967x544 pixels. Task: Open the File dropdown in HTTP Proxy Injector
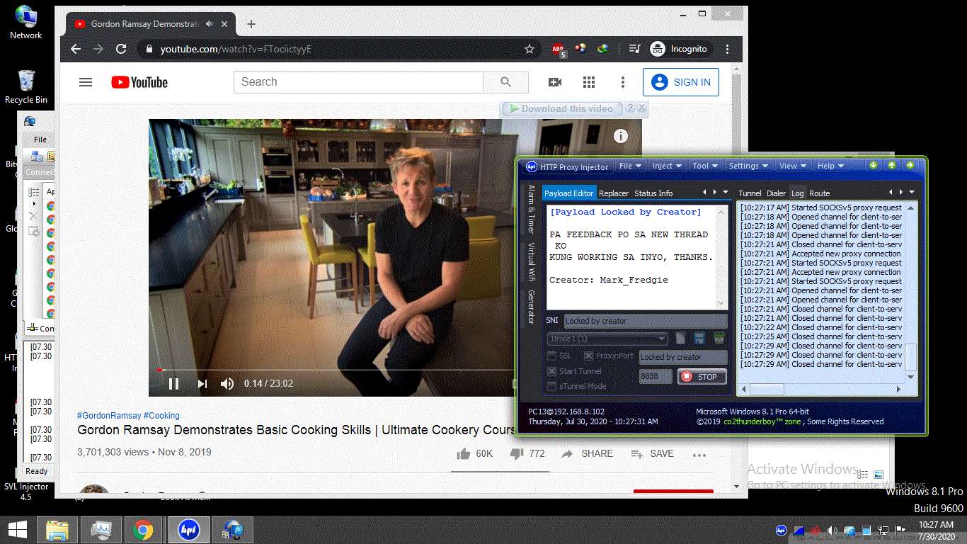coord(630,166)
